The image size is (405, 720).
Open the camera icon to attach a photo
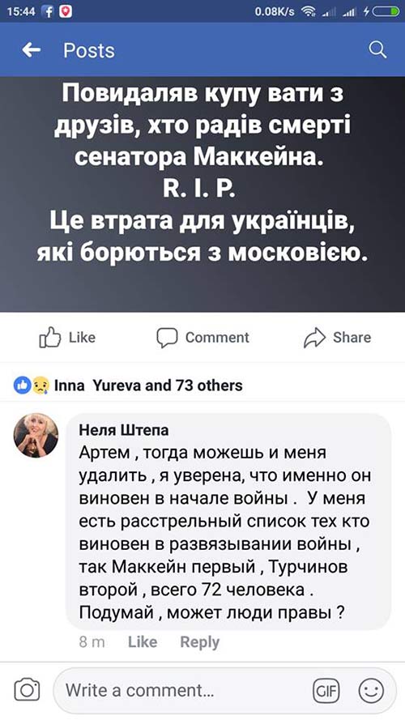coord(27,690)
